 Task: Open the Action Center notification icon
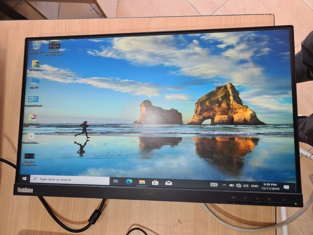coord(286,187)
